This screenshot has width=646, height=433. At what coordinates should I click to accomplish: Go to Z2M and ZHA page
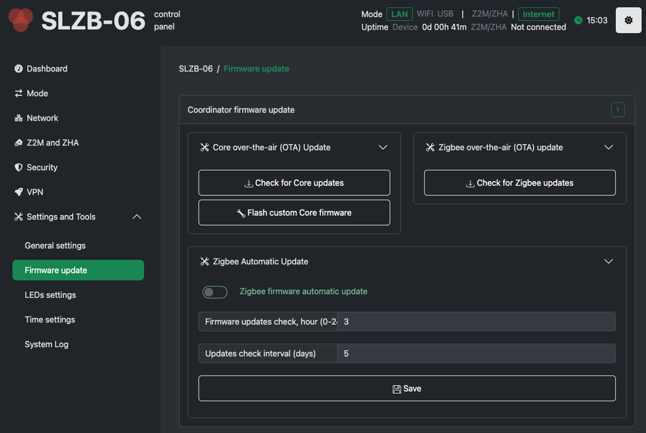52,143
